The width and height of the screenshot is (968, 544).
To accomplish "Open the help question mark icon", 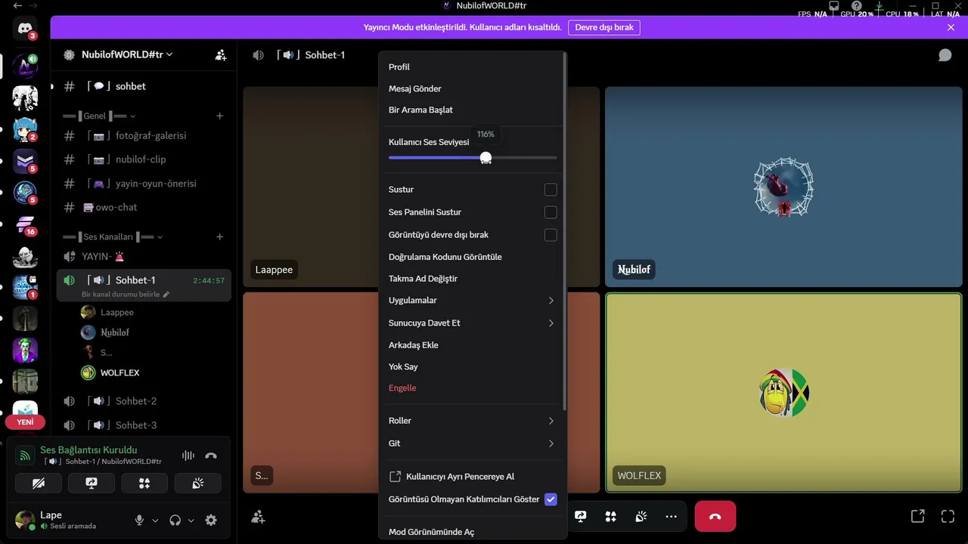I will click(x=856, y=6).
